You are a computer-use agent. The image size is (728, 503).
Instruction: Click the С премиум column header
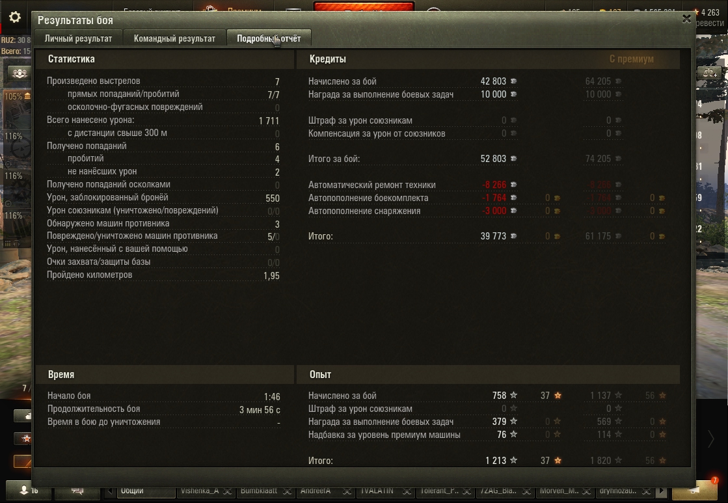632,59
